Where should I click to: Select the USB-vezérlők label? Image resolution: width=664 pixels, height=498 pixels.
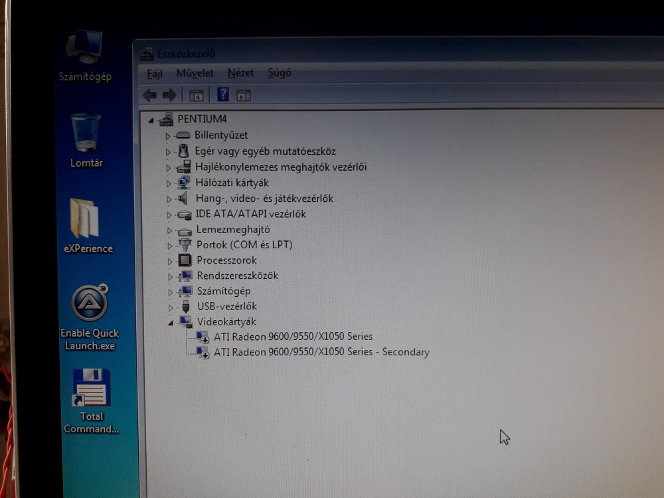point(227,306)
